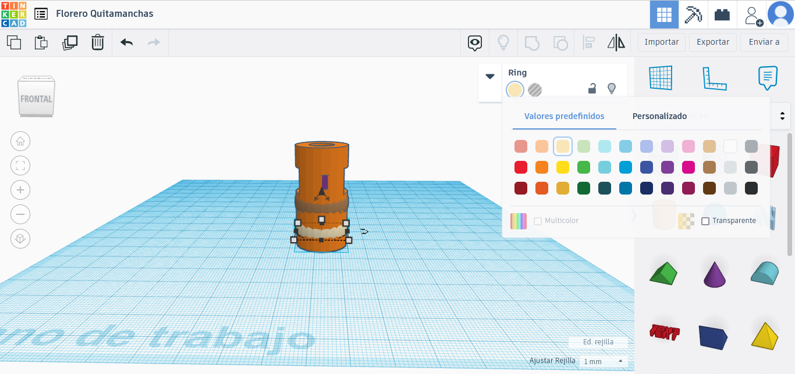Pick the white color swatch
This screenshot has width=795, height=374.
pos(730,146)
